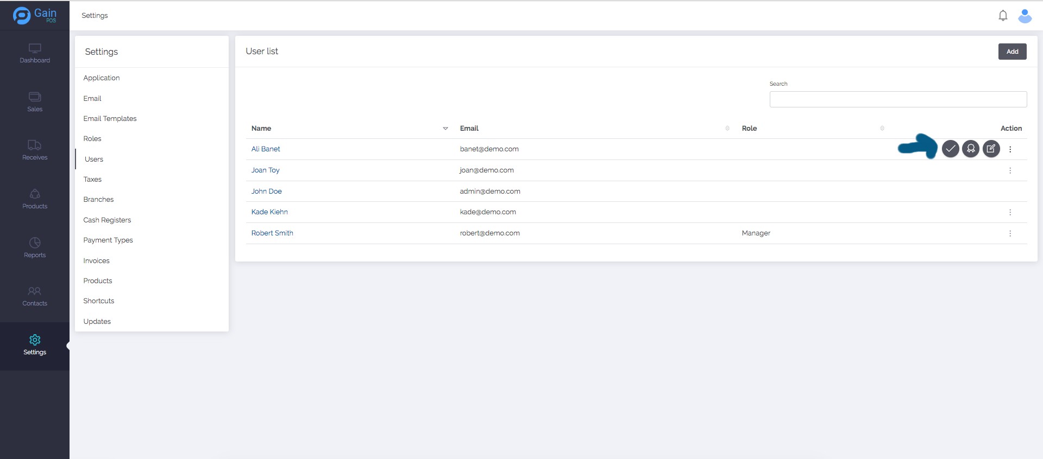Open the notifications bell
1043x459 pixels.
[1003, 16]
